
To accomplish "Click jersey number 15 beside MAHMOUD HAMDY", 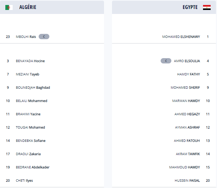I will pyautogui.click(x=208, y=167).
